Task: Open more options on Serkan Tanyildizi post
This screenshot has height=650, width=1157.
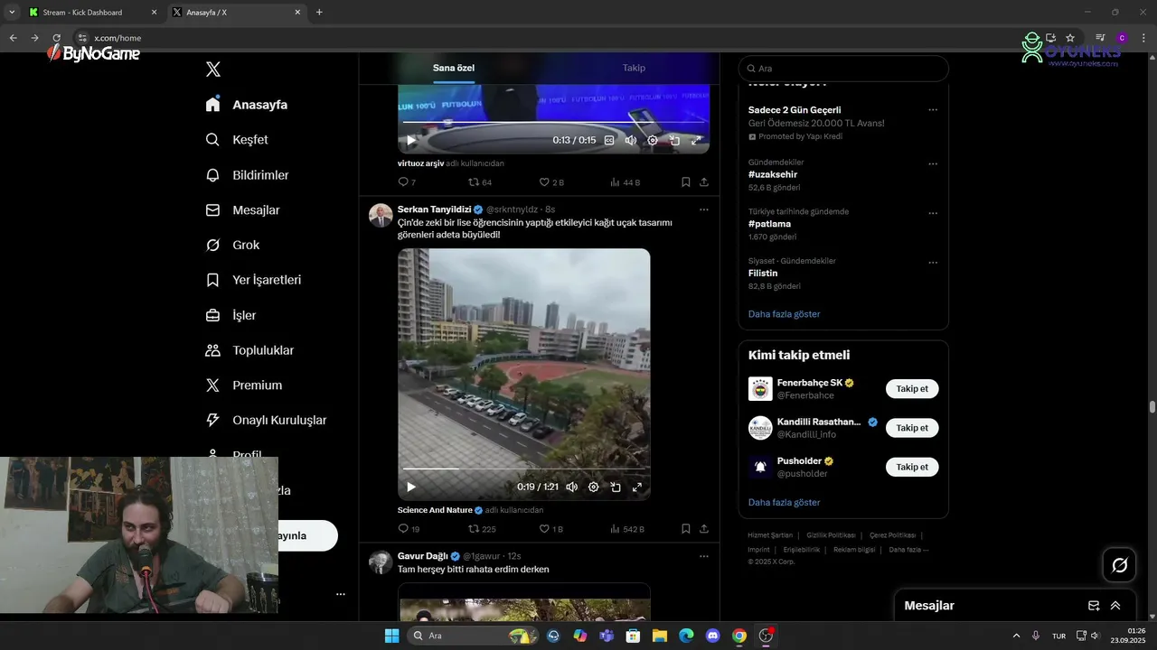Action: pos(704,209)
